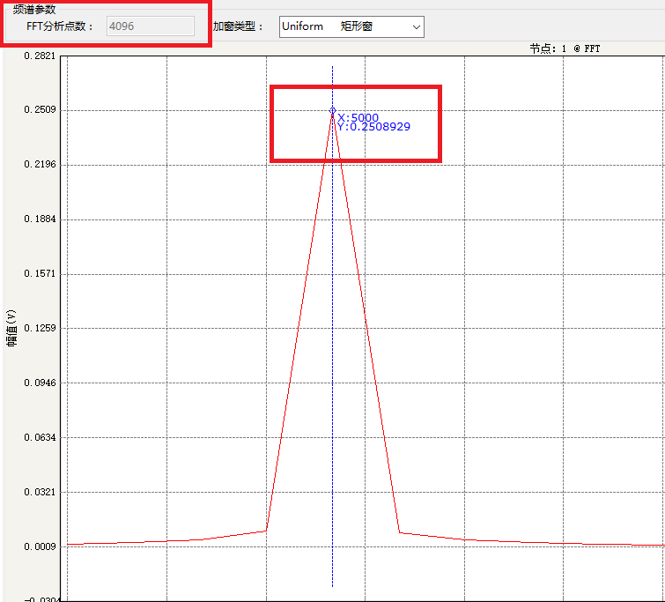Viewport: 665px width, 602px height.
Task: Click the 频谱参数 group heading
Action: click(x=34, y=10)
